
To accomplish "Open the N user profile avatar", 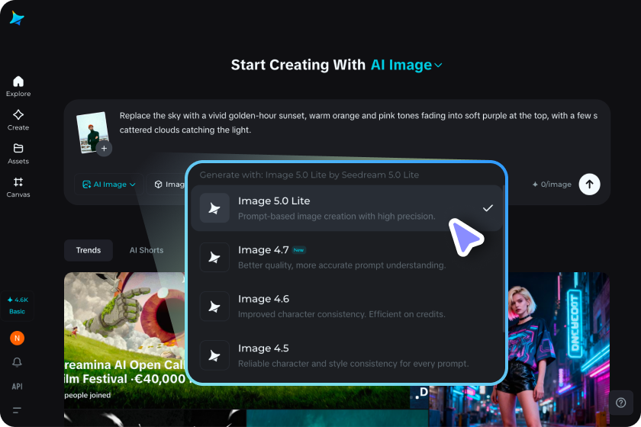I will point(17,338).
